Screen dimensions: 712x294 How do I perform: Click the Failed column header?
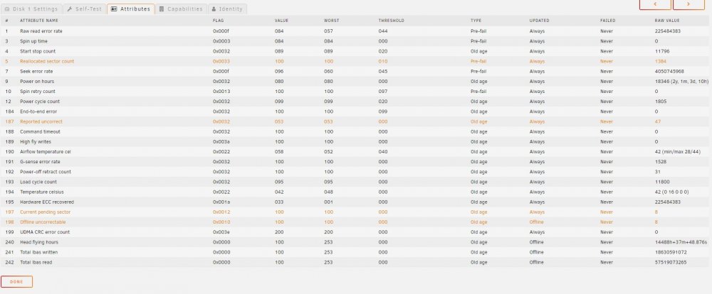608,21
